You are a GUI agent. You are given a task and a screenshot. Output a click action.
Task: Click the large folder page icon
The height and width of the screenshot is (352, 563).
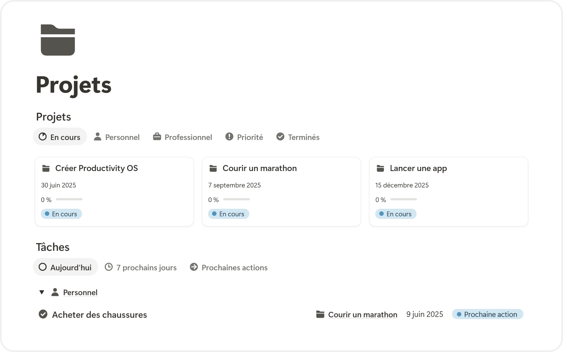click(x=58, y=40)
